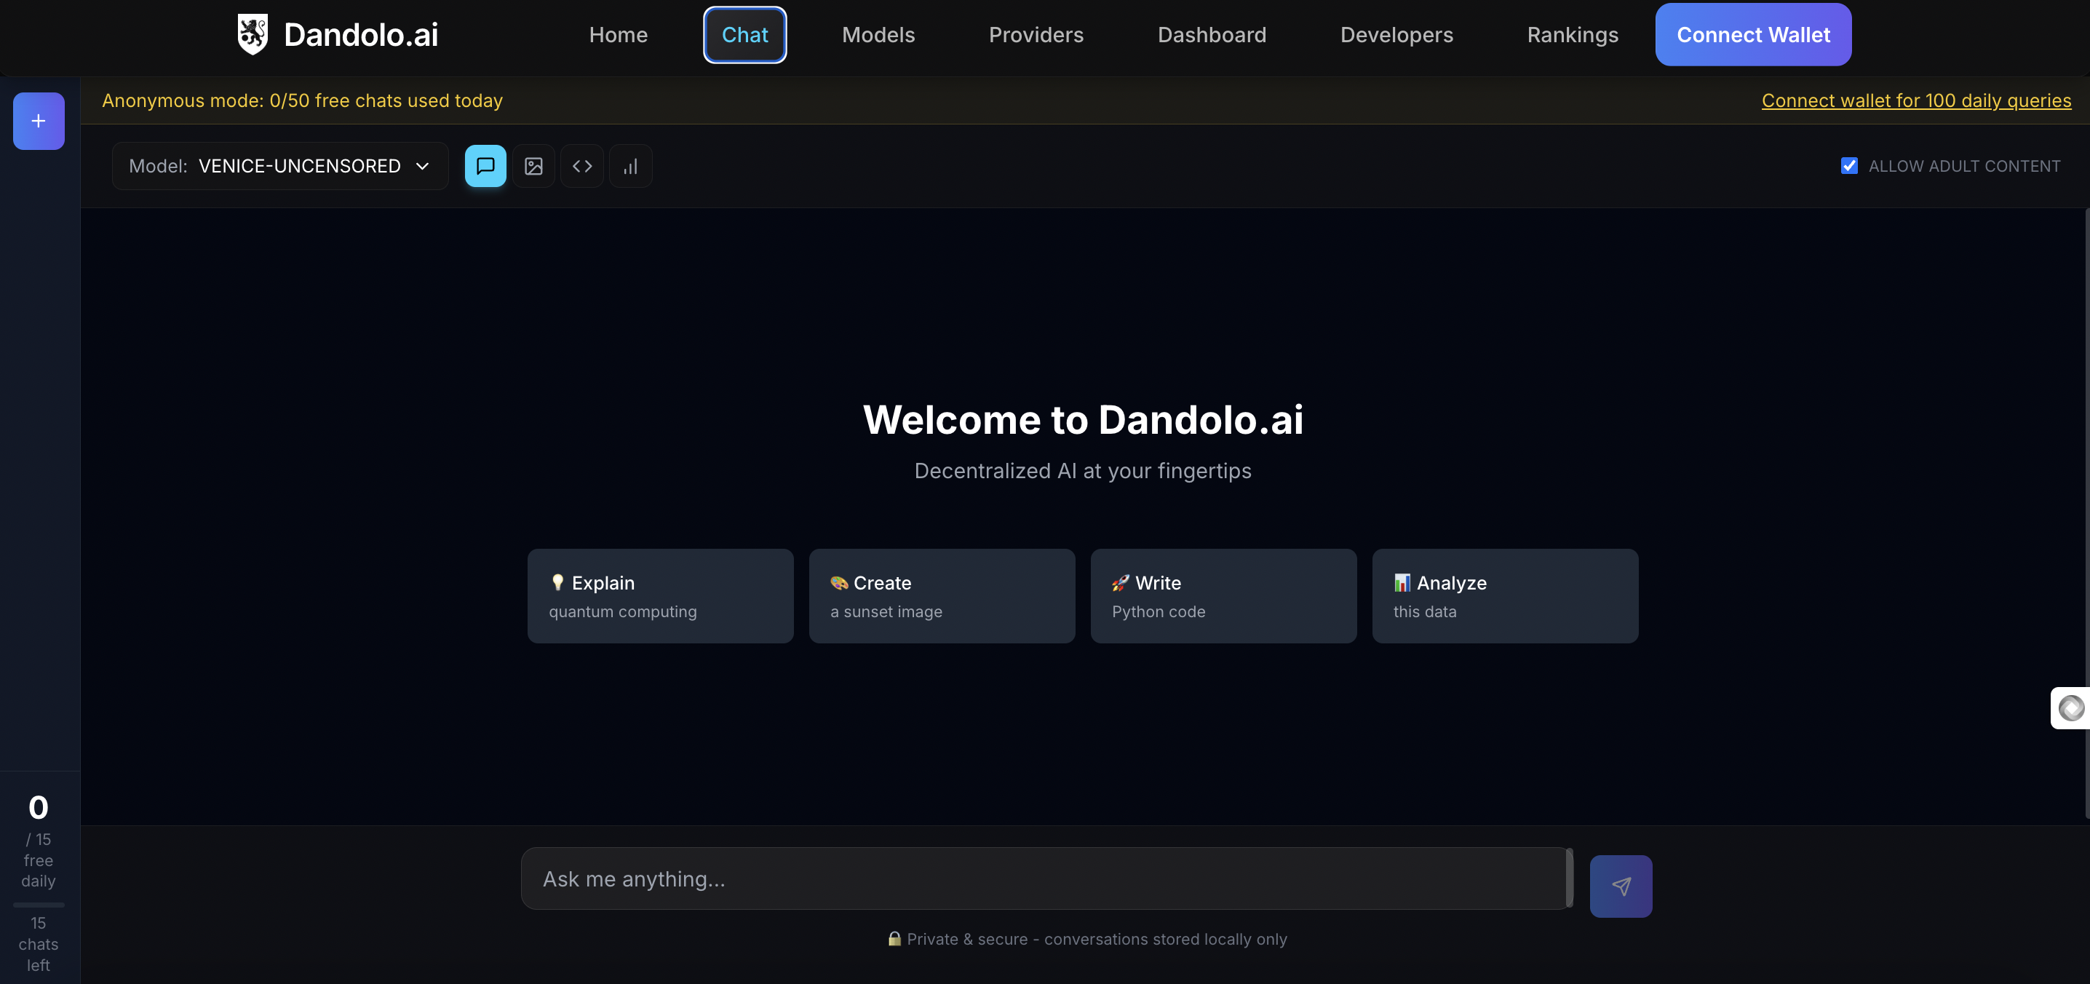The height and width of the screenshot is (984, 2090).
Task: Click the Private & secure notice text
Action: click(x=1087, y=939)
